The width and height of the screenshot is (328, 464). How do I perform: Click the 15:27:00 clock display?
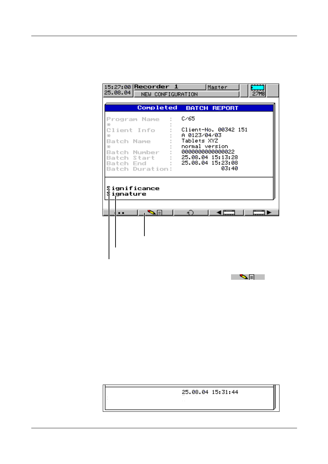click(x=118, y=87)
